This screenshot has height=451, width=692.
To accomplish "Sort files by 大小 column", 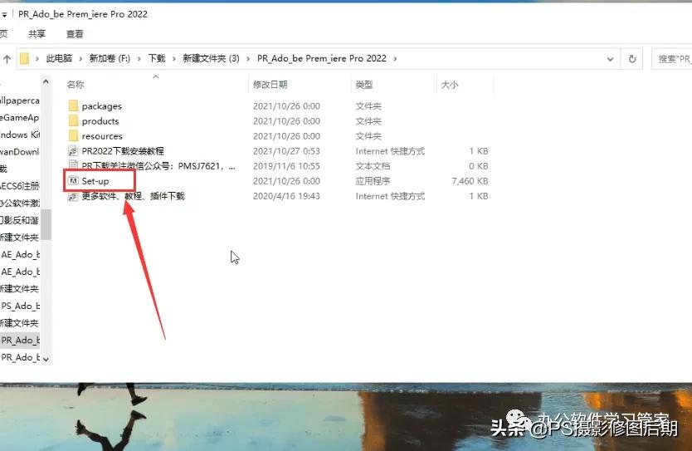I will [x=450, y=85].
